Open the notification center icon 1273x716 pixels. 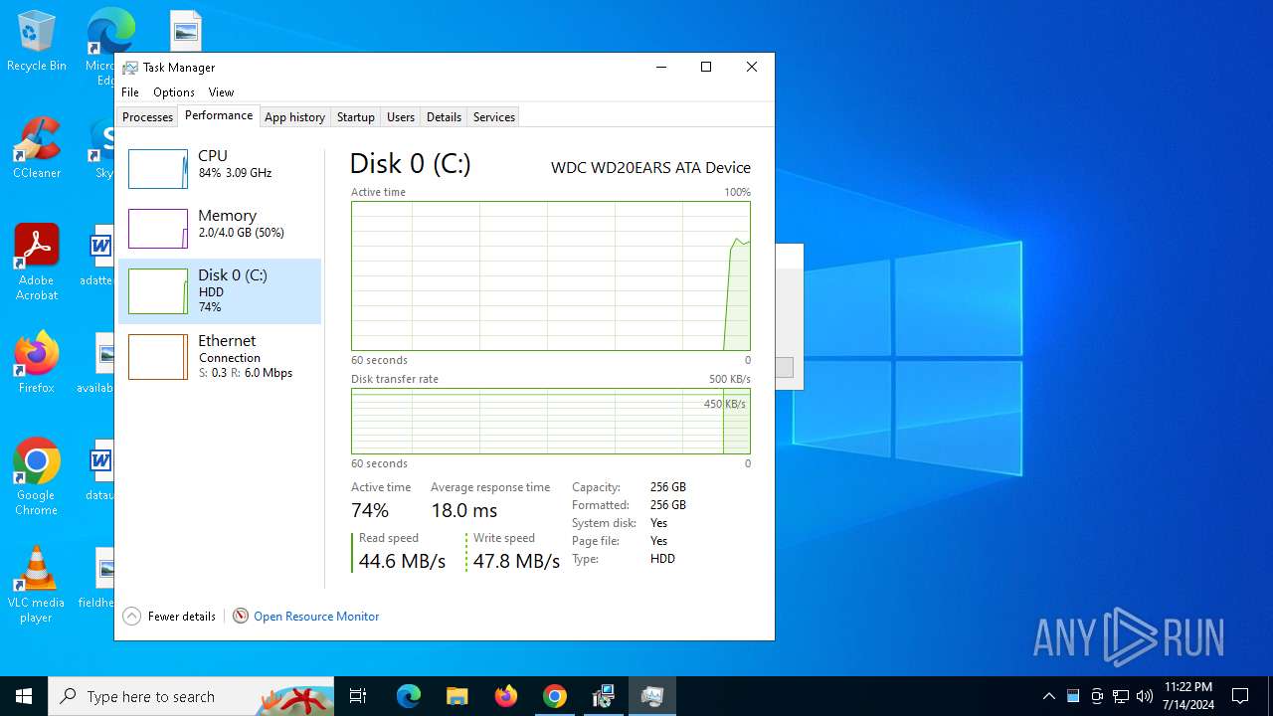pyautogui.click(x=1240, y=696)
